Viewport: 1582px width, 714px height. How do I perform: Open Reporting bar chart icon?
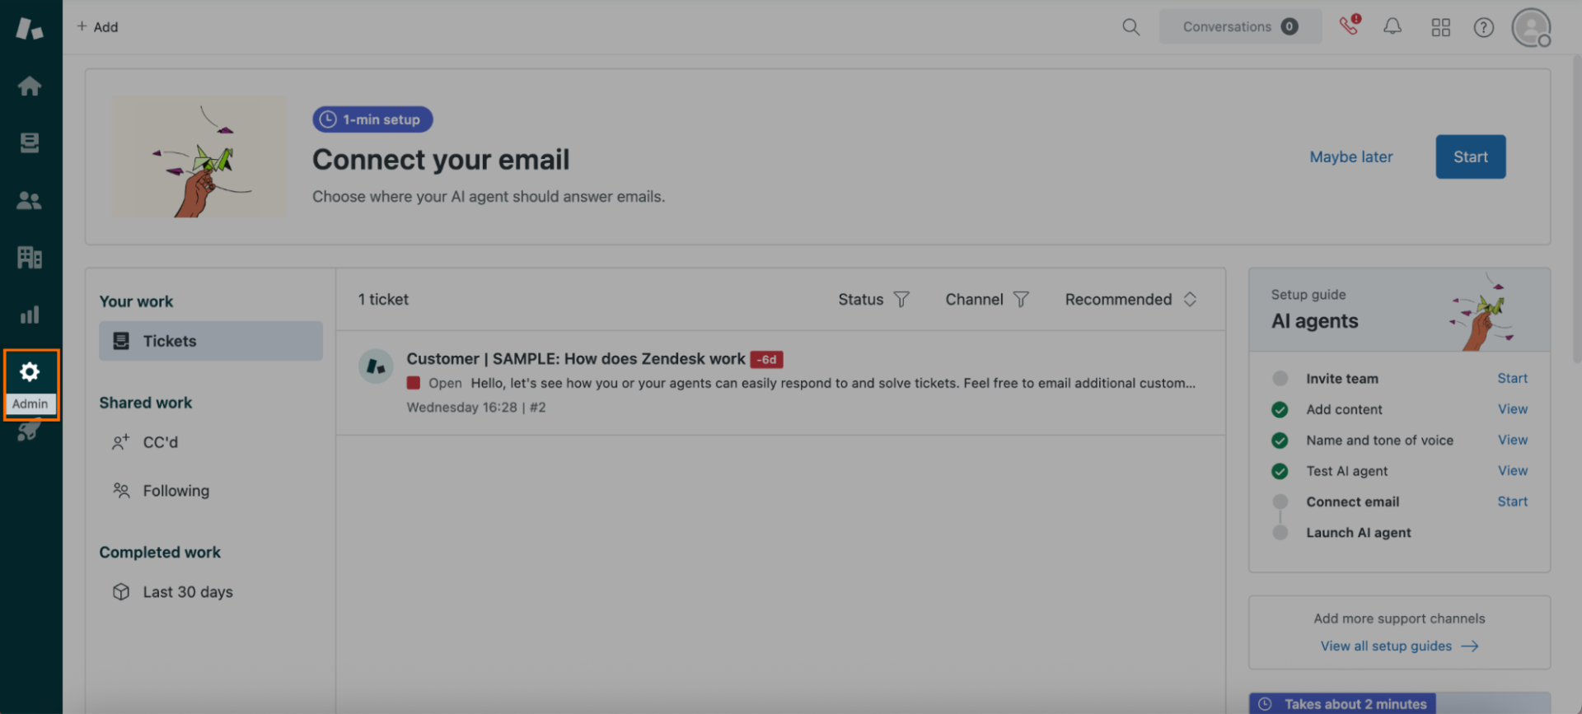(30, 315)
